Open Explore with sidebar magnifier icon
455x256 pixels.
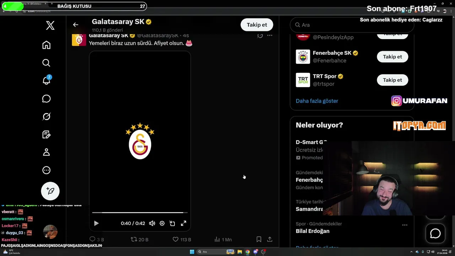(46, 63)
